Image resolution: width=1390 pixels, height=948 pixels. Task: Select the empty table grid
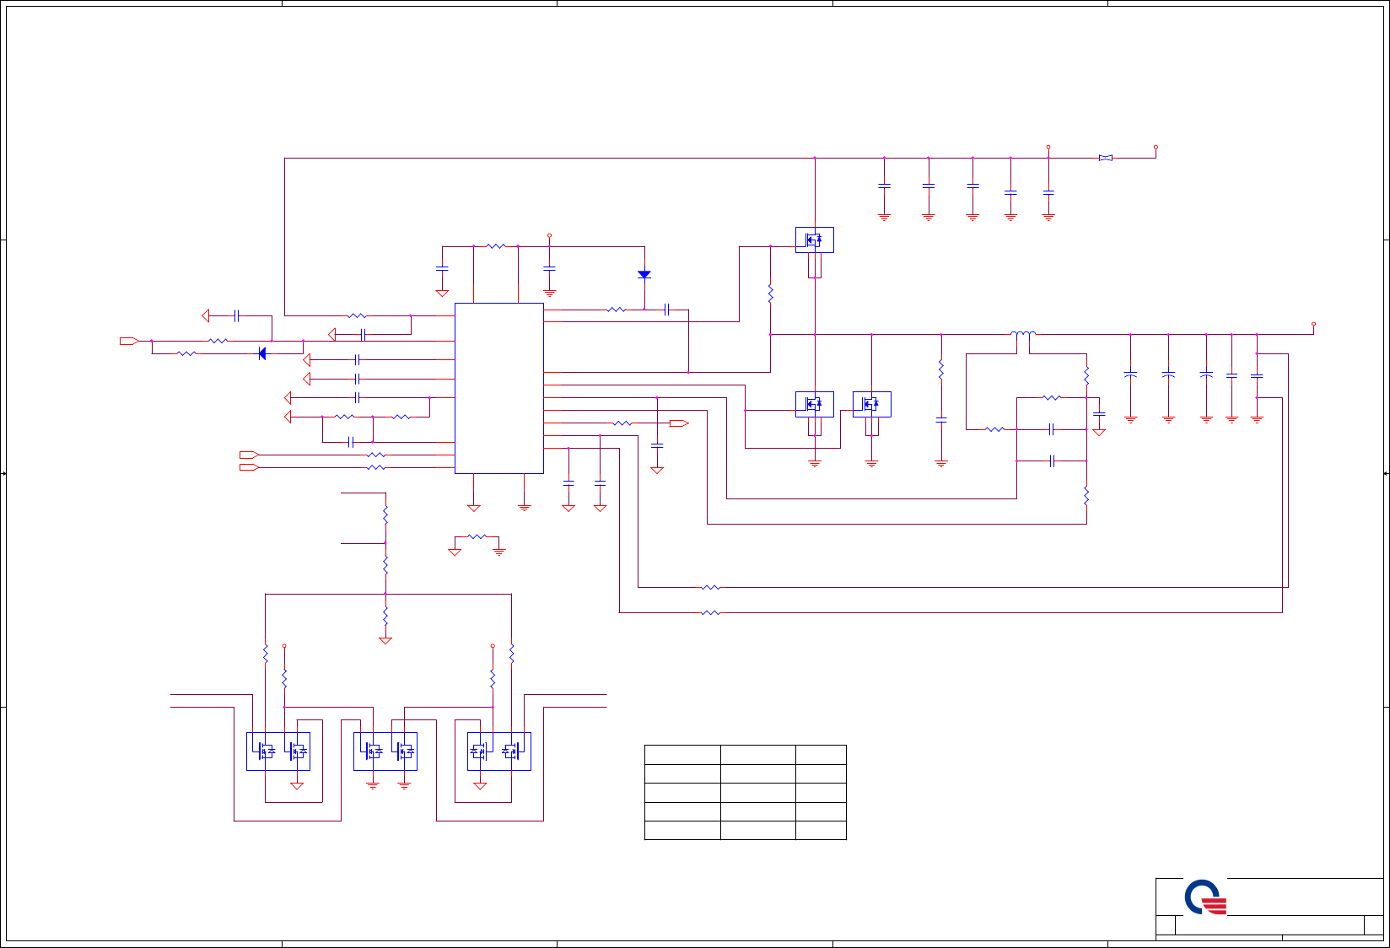[x=746, y=792]
